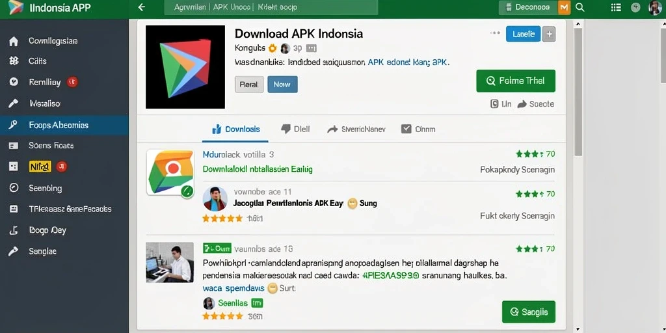Open the apps grid icon
666x333 pixels.
(615, 7)
